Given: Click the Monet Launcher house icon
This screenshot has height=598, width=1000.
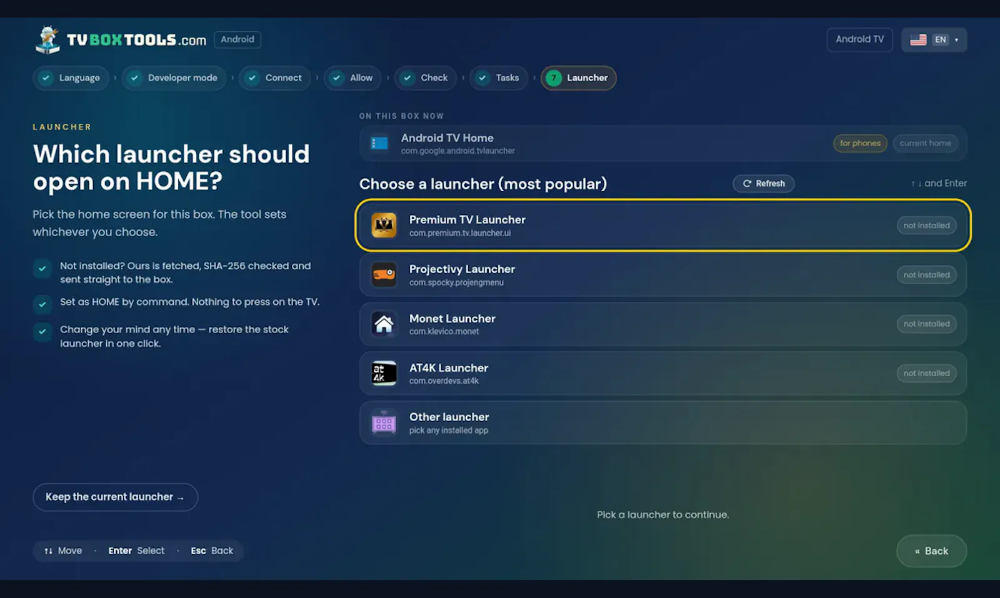Looking at the screenshot, I should pos(384,324).
